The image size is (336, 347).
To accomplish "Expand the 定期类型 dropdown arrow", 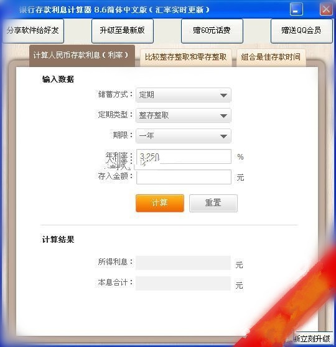I will pos(223,115).
